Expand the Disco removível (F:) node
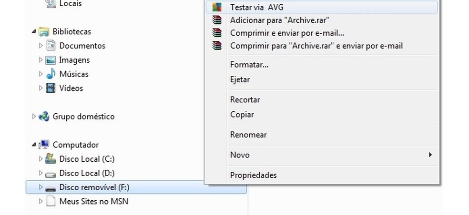The width and height of the screenshot is (469, 215). (x=41, y=187)
